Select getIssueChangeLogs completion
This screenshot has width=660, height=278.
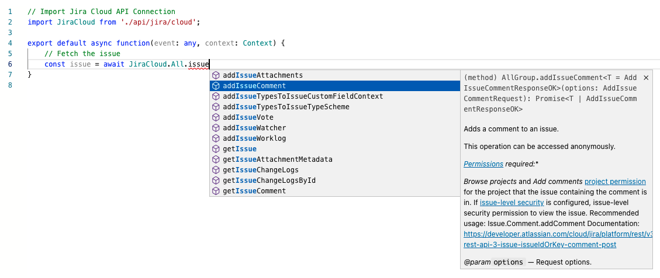[x=334, y=170]
